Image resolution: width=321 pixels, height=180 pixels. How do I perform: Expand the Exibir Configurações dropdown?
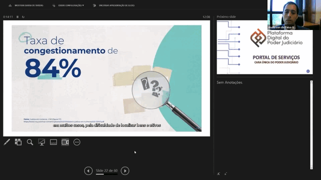tap(71, 5)
